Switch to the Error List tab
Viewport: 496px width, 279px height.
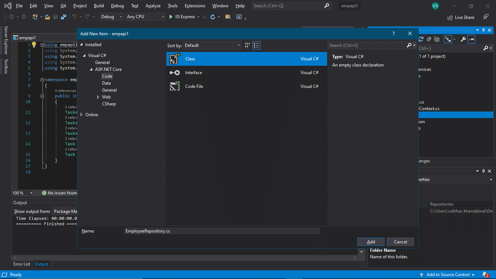click(x=22, y=264)
